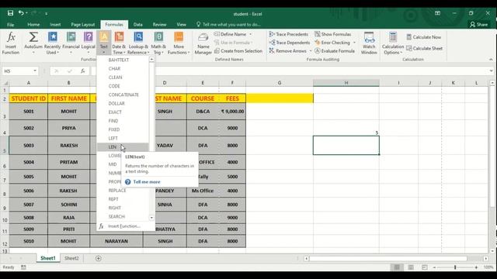Click the Undo icon in quick access
Viewport: 497px width, 279px height.
point(21,13)
